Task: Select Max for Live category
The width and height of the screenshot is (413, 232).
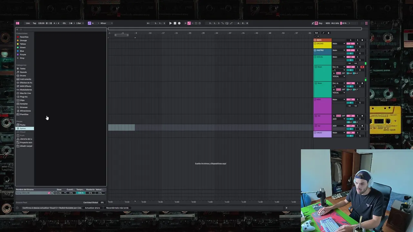Action: (x=25, y=93)
